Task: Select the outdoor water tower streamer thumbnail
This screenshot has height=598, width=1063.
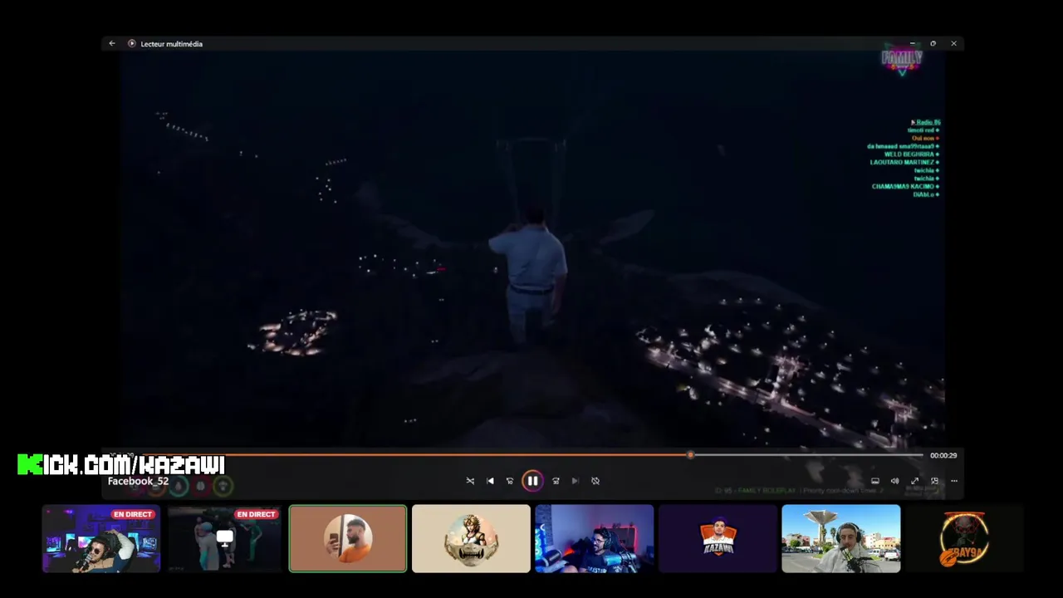Action: pos(840,539)
